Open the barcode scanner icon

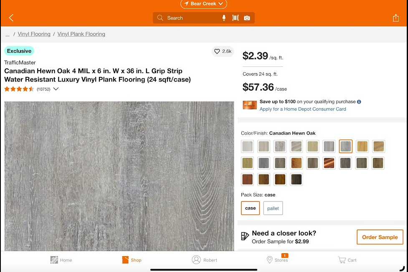(x=236, y=18)
